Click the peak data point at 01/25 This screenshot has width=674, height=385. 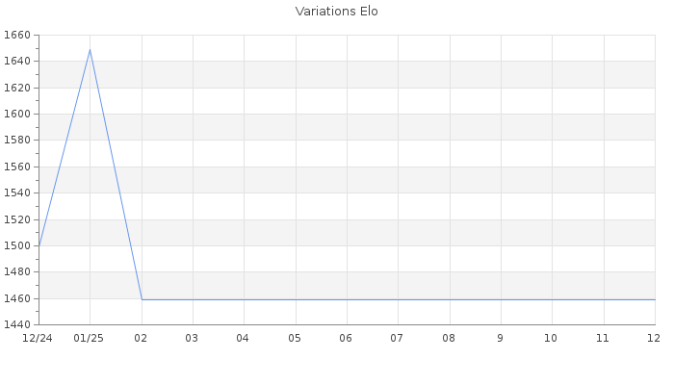90,49
